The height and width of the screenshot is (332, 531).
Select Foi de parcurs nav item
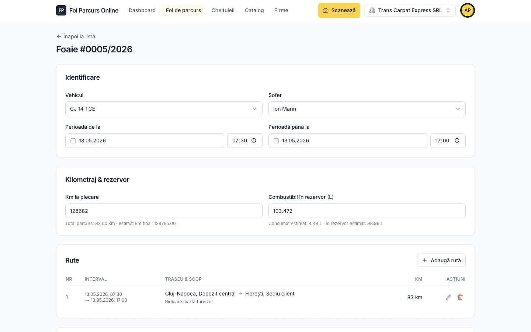tap(184, 10)
